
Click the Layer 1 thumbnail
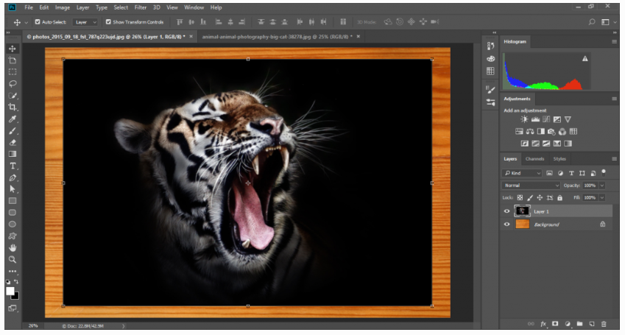click(522, 211)
